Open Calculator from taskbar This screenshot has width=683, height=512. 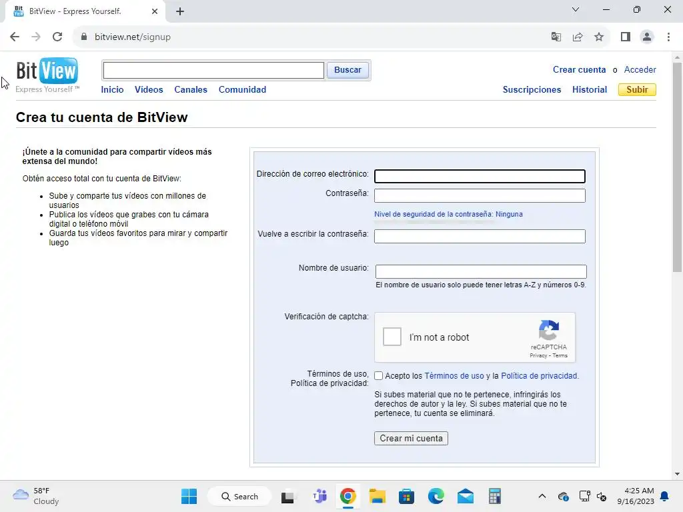[494, 496]
